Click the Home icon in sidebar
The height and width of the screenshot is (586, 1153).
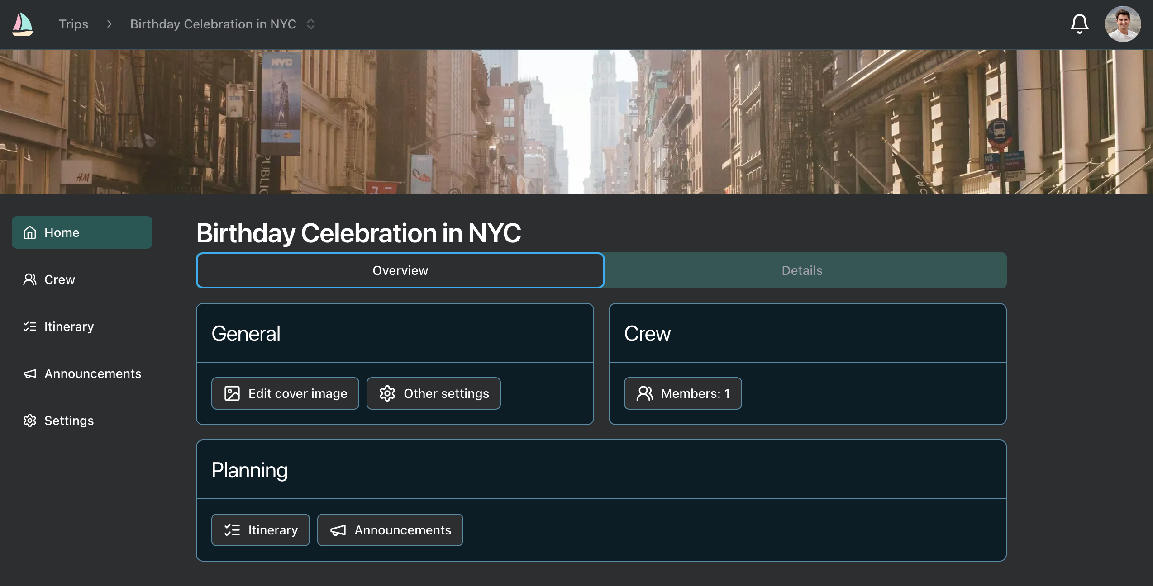pyautogui.click(x=30, y=232)
